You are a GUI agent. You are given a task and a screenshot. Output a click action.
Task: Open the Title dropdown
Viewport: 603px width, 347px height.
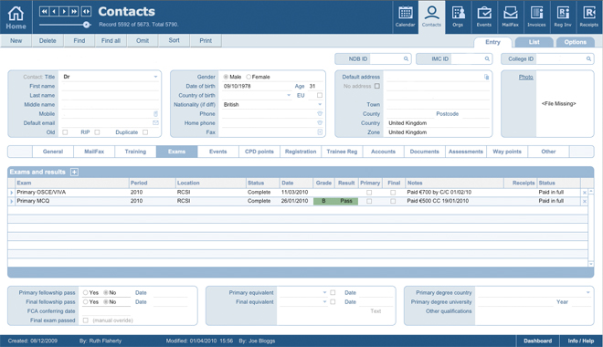(x=155, y=77)
